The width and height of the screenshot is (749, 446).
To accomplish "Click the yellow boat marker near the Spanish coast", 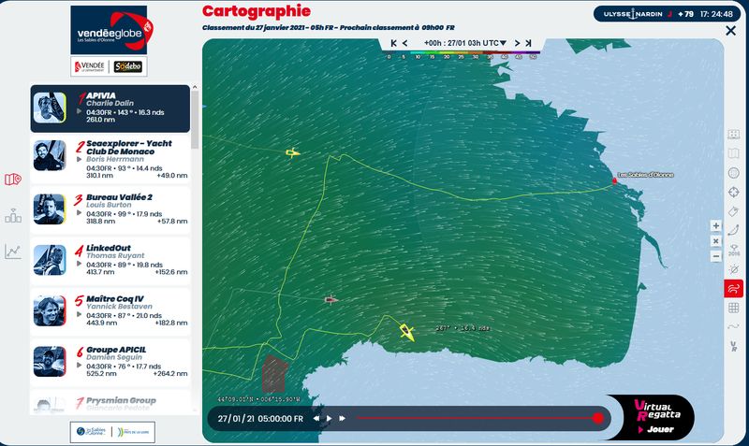I will point(406,332).
